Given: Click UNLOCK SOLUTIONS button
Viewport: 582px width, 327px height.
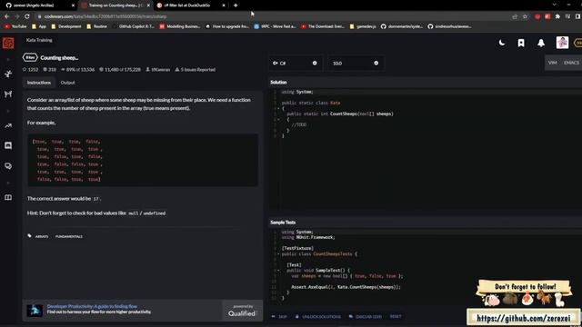Looking at the screenshot, I should [317, 317].
